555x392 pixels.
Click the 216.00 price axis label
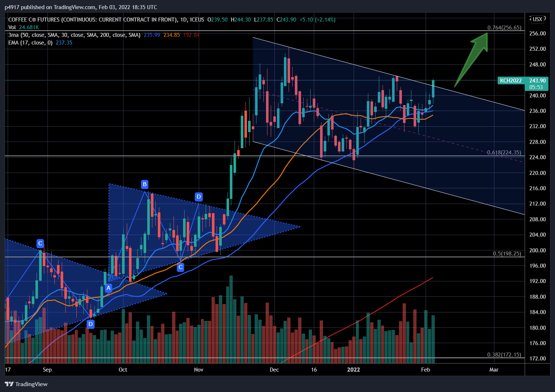tap(537, 188)
